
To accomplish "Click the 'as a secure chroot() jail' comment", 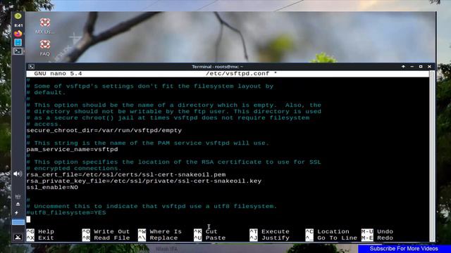I will (168, 118).
